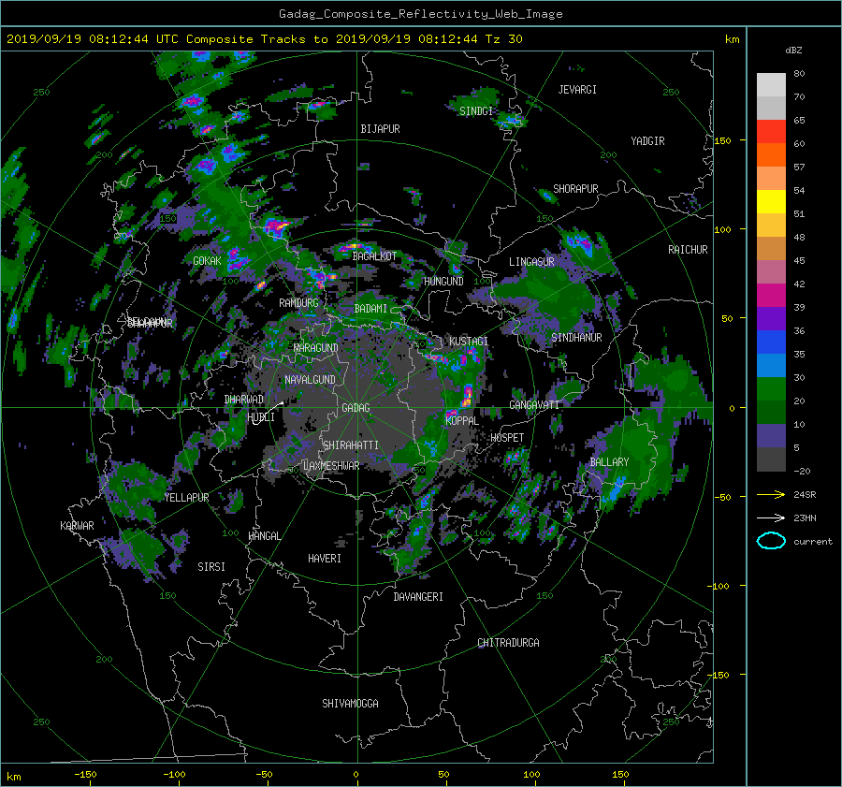Click the HUBLI city label

pos(261,417)
